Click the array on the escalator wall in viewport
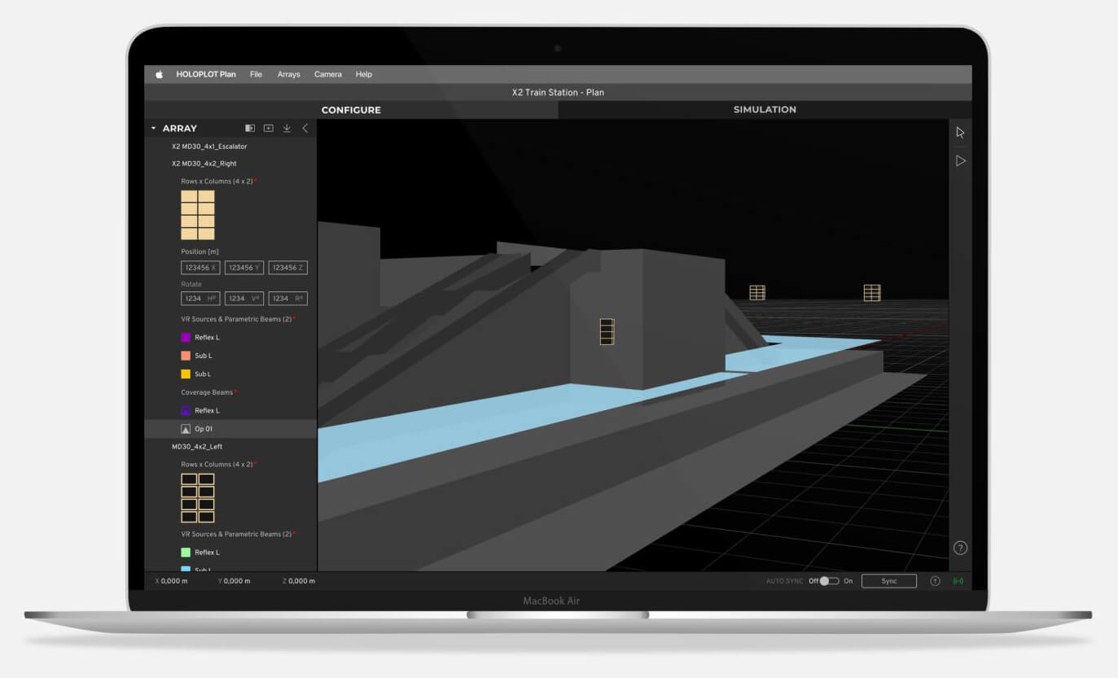The height and width of the screenshot is (678, 1118). 607,331
